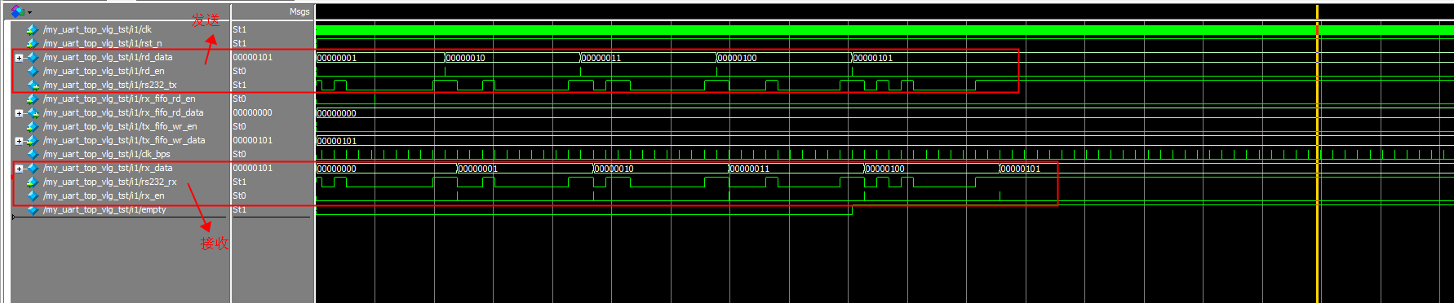This screenshot has width=1454, height=303.
Task: Open the dropdown arrow next to header icon
Action: point(30,12)
